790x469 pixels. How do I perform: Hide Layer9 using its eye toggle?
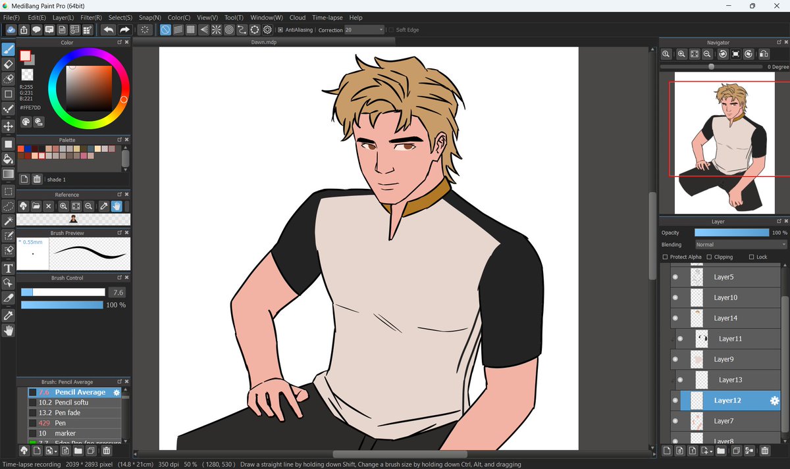675,359
